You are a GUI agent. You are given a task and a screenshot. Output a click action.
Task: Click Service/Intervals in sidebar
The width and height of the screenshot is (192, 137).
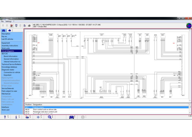tap(8, 89)
